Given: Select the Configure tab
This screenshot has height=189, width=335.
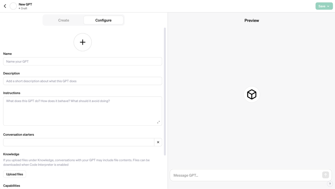Looking at the screenshot, I should 103,20.
